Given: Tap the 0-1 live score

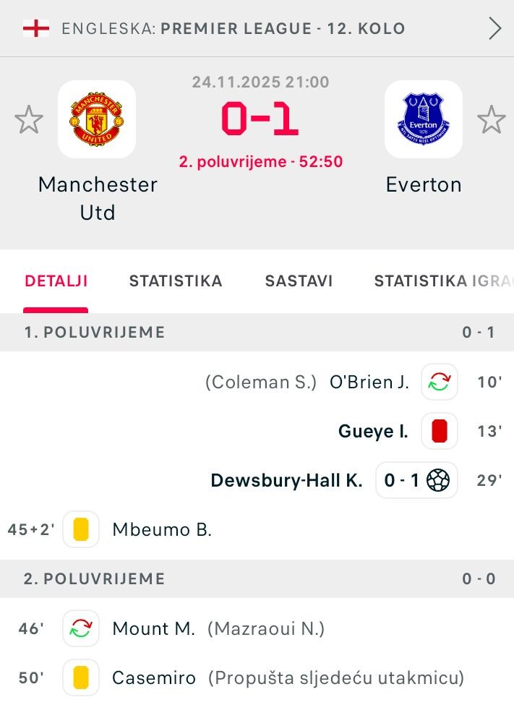Looking at the screenshot, I should click(x=260, y=121).
